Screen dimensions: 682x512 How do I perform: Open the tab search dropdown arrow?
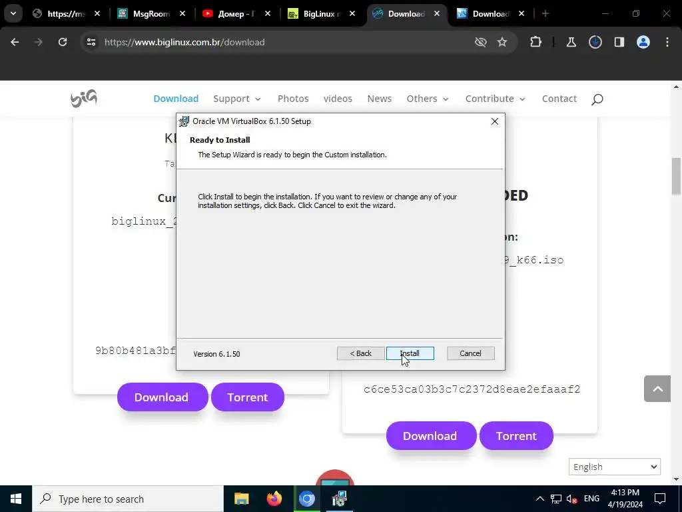coord(13,13)
